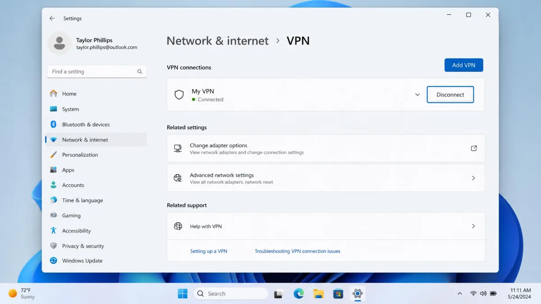Viewport: 541px width, 304px height.
Task: Click the Time & language globe icon
Action: [x=54, y=200]
